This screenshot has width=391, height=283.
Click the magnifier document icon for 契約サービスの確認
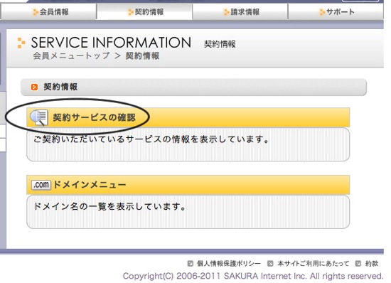tap(39, 117)
